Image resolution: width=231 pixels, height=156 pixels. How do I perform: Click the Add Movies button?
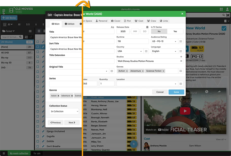(x=9, y=18)
